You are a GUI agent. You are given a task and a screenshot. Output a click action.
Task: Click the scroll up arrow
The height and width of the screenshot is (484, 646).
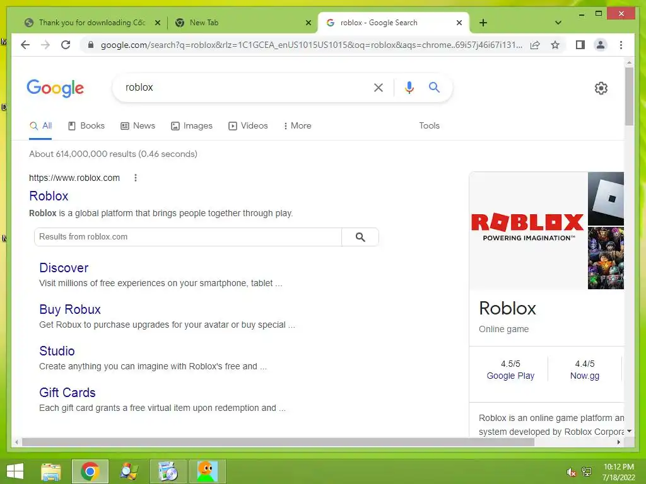pos(629,62)
